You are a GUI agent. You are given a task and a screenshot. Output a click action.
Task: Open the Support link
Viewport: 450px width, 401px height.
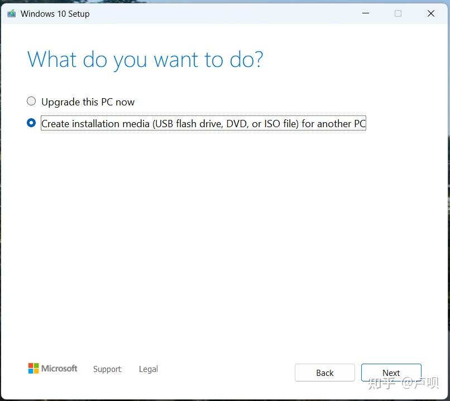point(107,369)
